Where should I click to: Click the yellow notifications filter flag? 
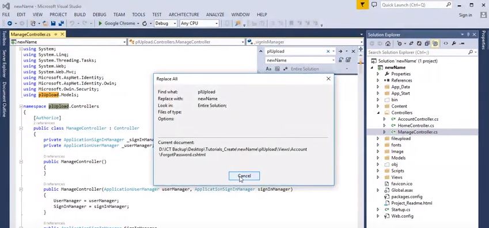click(362, 5)
